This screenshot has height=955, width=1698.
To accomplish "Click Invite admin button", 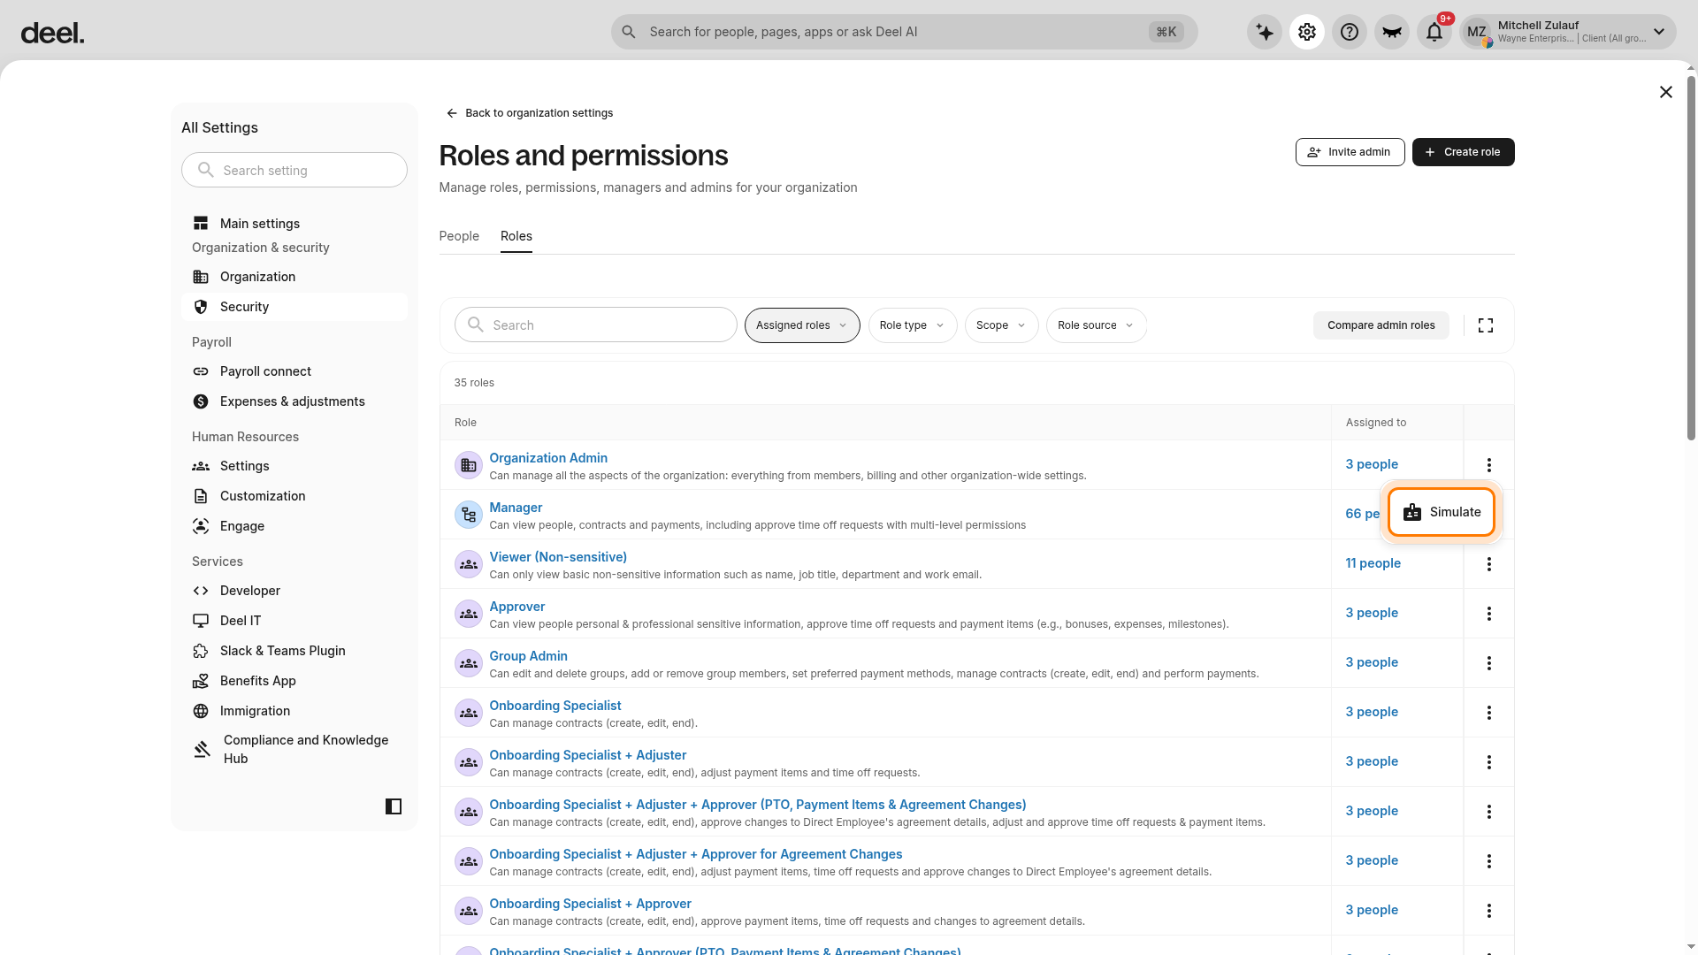I will (x=1350, y=152).
